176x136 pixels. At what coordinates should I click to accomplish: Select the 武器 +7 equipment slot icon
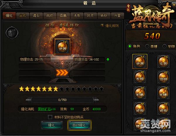[140, 61]
